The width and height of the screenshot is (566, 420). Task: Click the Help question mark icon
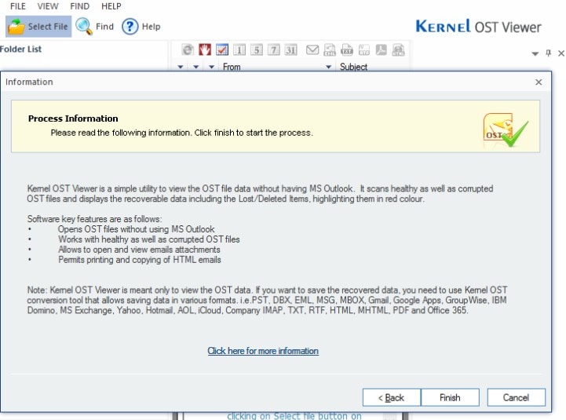tap(130, 27)
